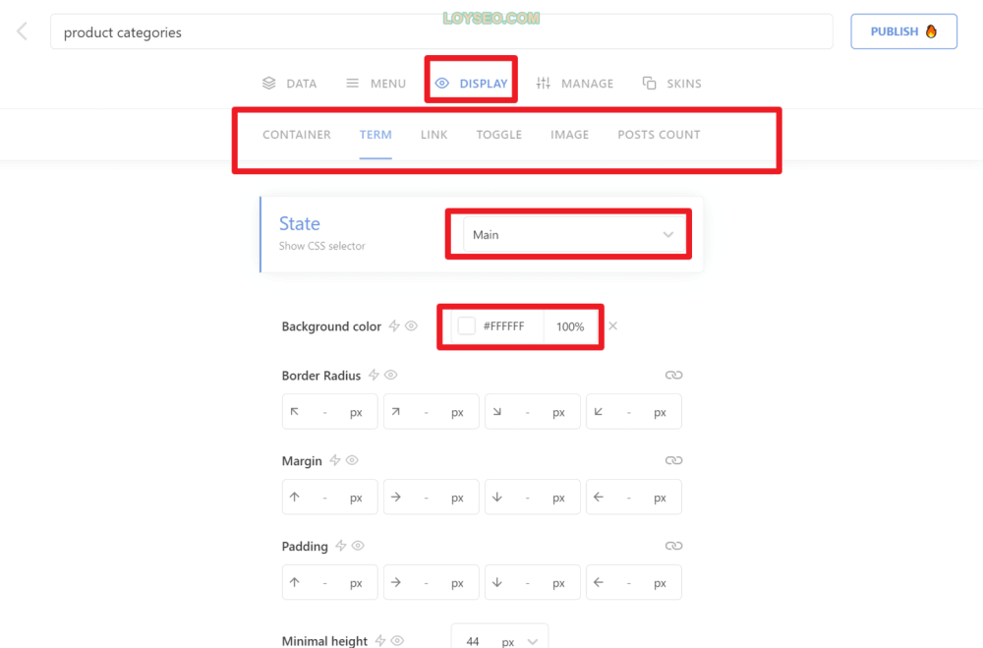Image resolution: width=983 pixels, height=648 pixels.
Task: Edit the top-right border radius field
Action: (432, 411)
